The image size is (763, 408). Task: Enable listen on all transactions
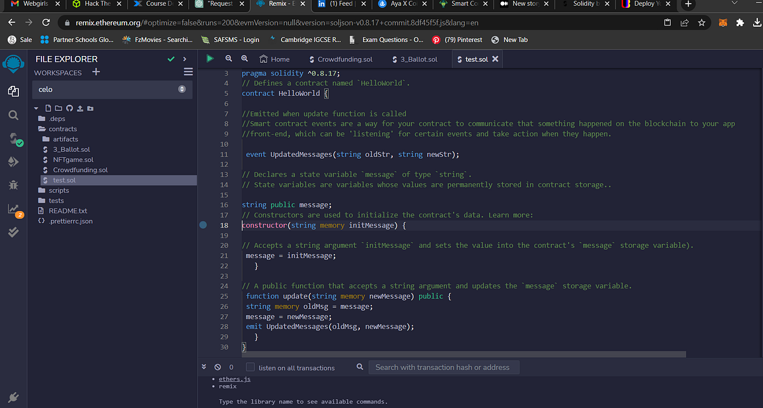[x=251, y=367]
